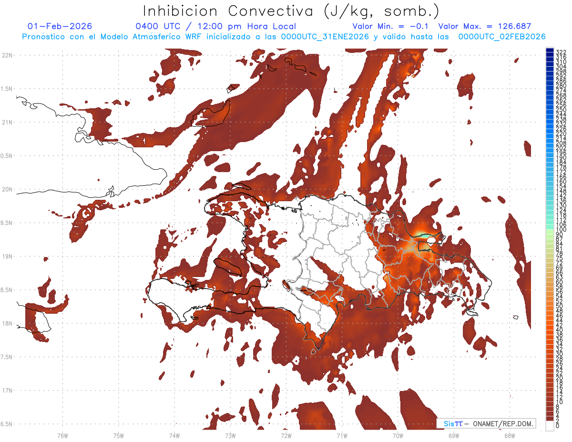
Task: Click the 75W longitude label
Action: pos(119,435)
